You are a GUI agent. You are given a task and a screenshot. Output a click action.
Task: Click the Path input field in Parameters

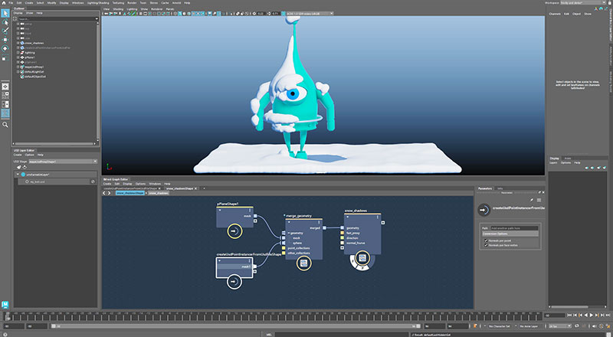coord(514,228)
